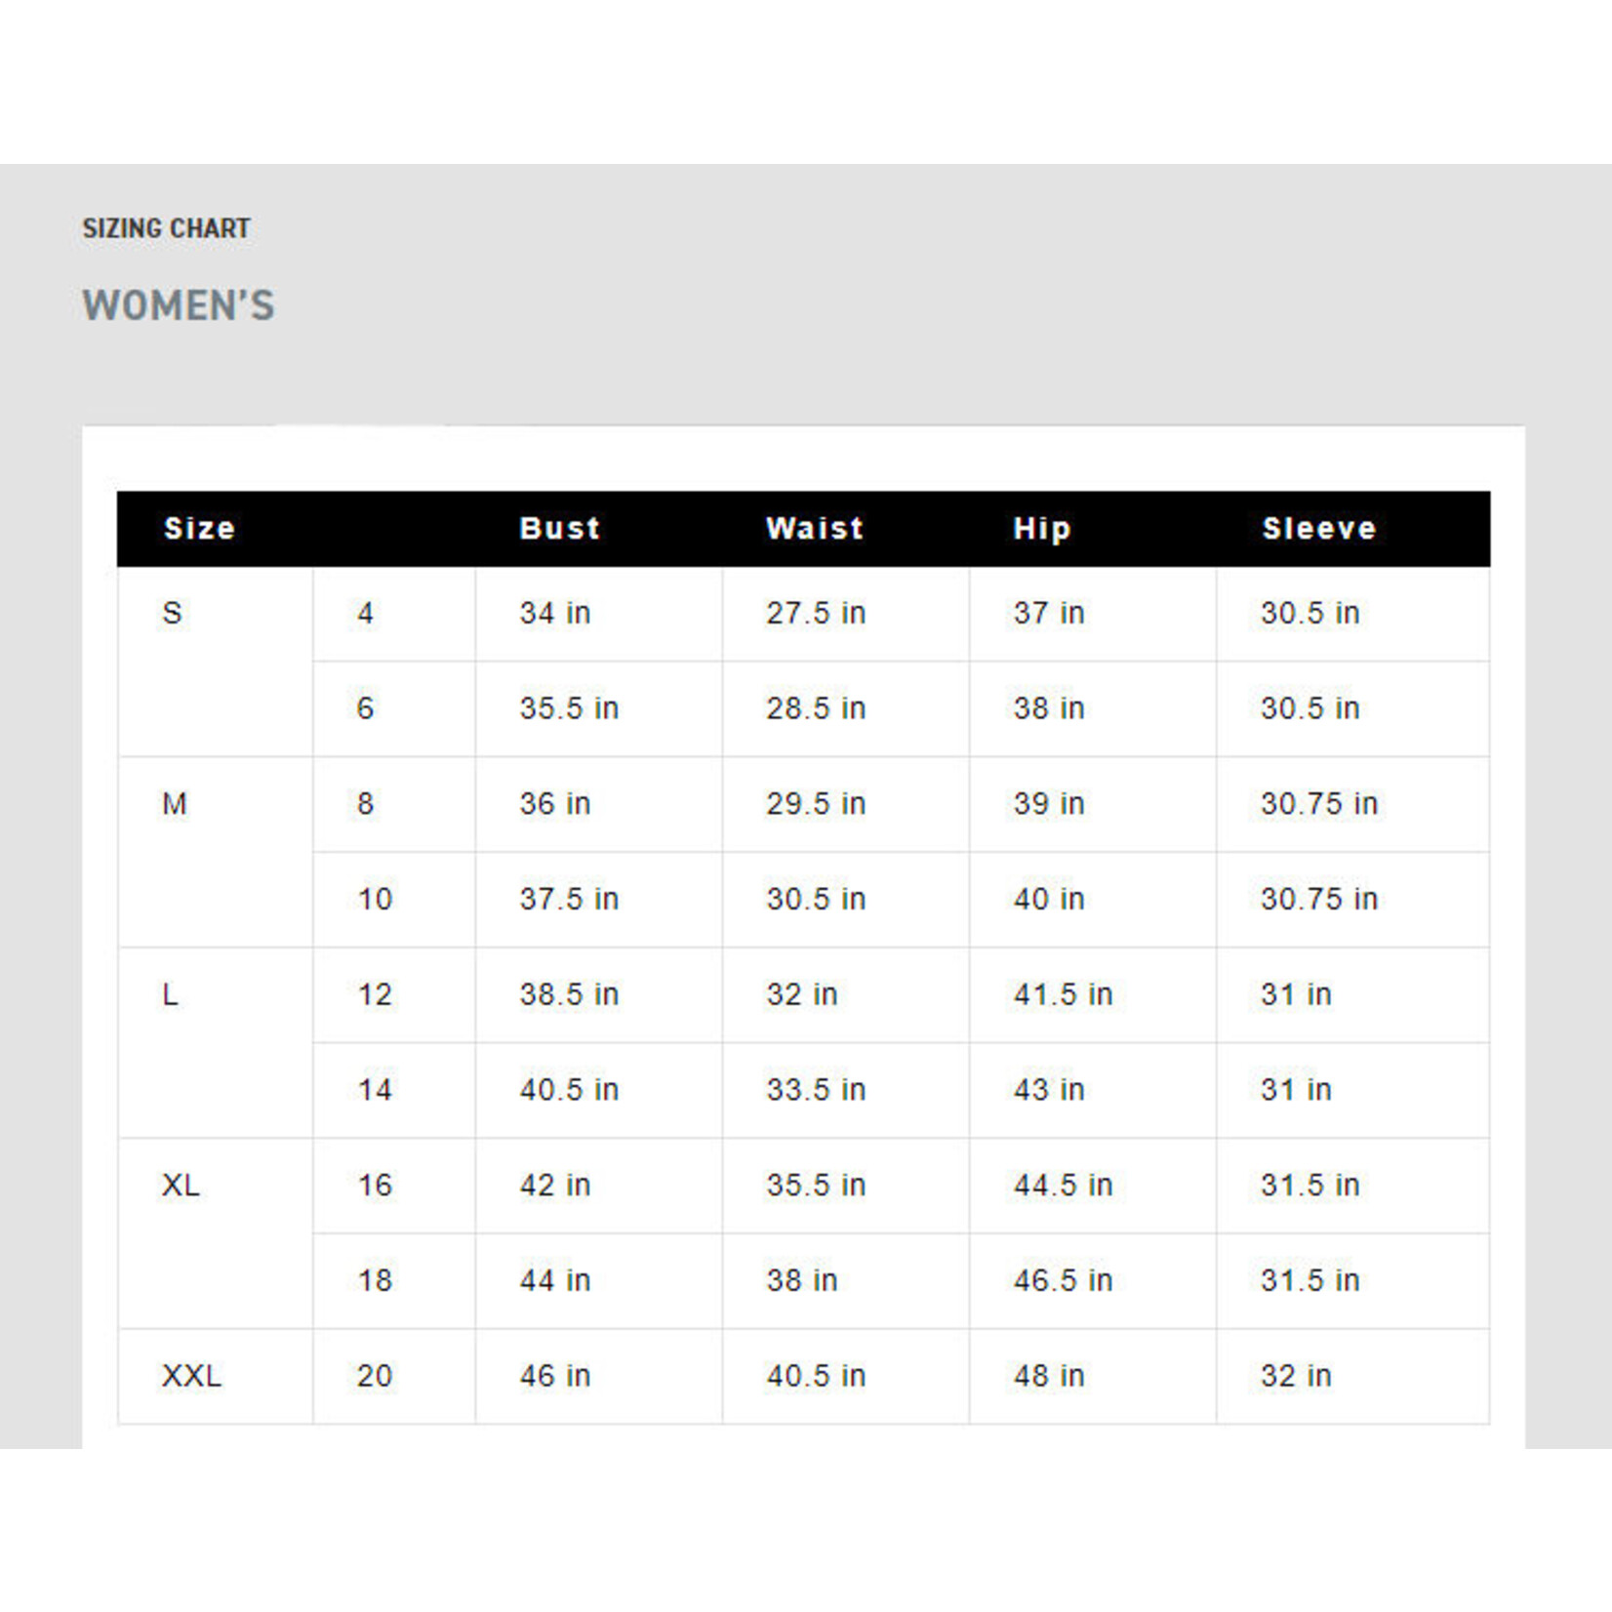The width and height of the screenshot is (1612, 1612).
Task: Click the 34 in bust measurement
Action: click(554, 613)
